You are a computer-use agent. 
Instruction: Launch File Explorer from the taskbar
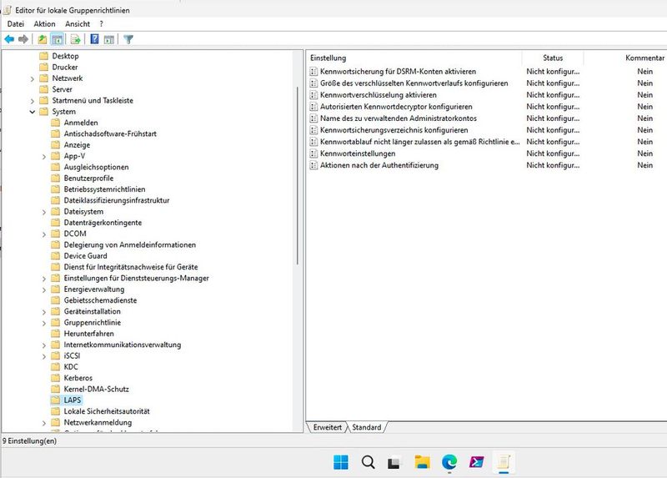(x=423, y=462)
